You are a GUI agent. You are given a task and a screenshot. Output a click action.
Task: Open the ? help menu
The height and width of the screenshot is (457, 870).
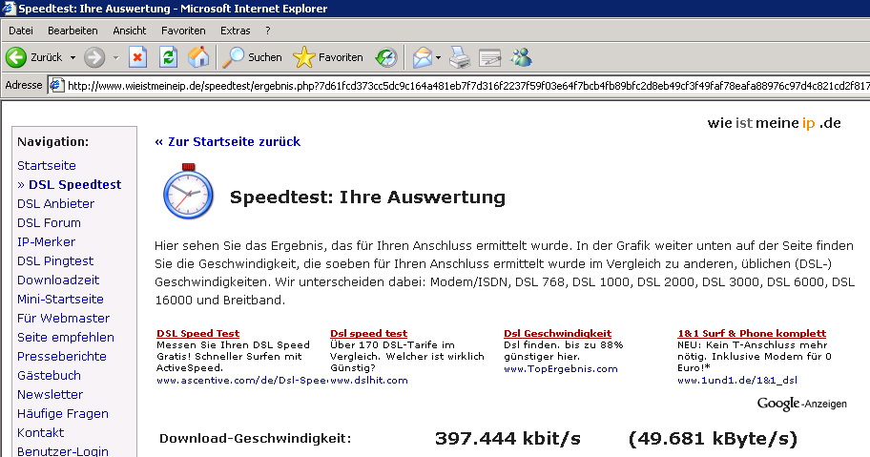pyautogui.click(x=268, y=31)
